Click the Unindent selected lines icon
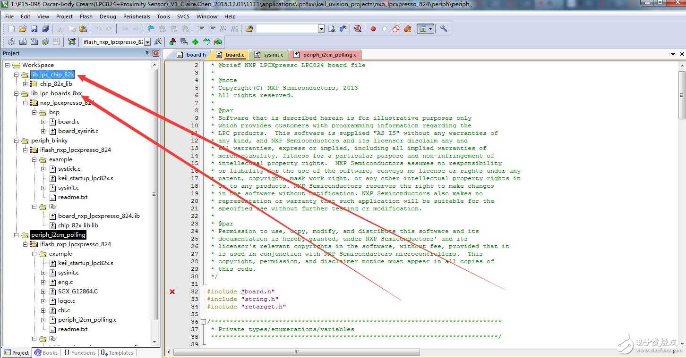The height and width of the screenshot is (358, 686). [212, 29]
